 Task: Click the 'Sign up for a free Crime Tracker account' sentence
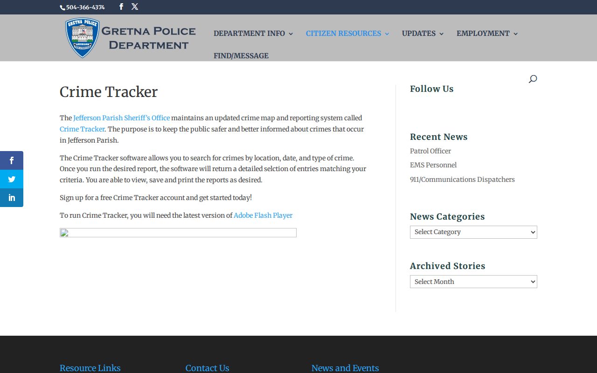(x=156, y=198)
